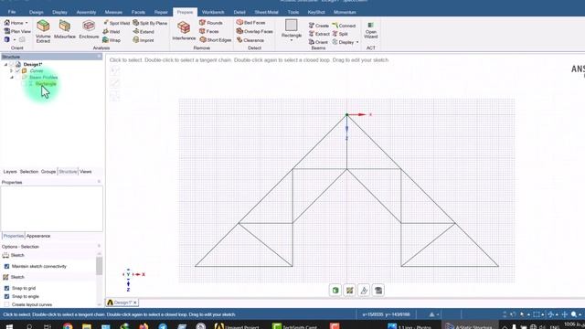Click the Windows Start button

[9, 326]
